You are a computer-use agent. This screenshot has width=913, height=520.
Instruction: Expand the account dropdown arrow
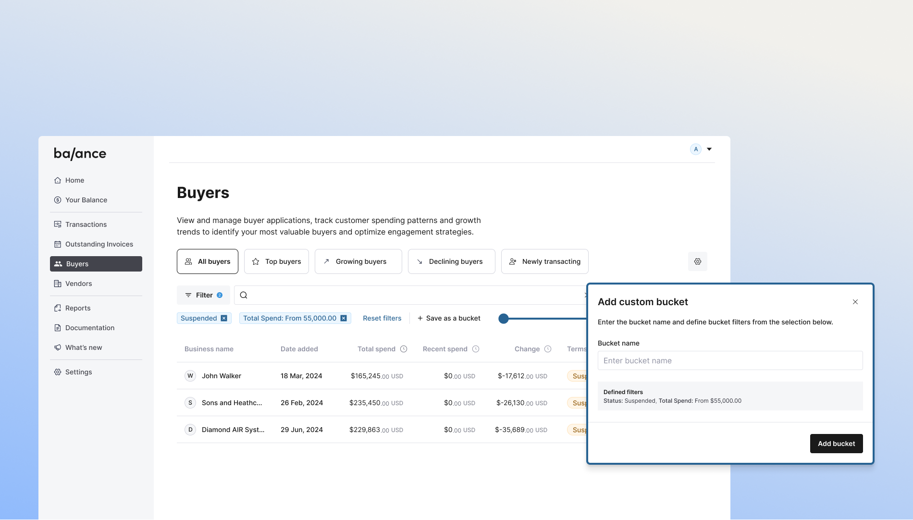click(709, 149)
